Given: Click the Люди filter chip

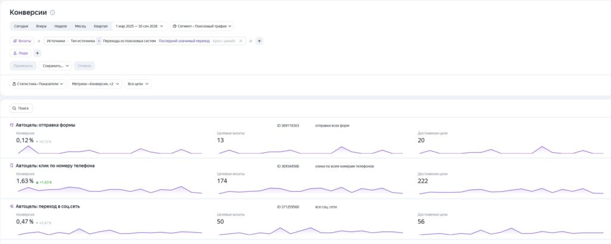Looking at the screenshot, I should [x=21, y=53].
